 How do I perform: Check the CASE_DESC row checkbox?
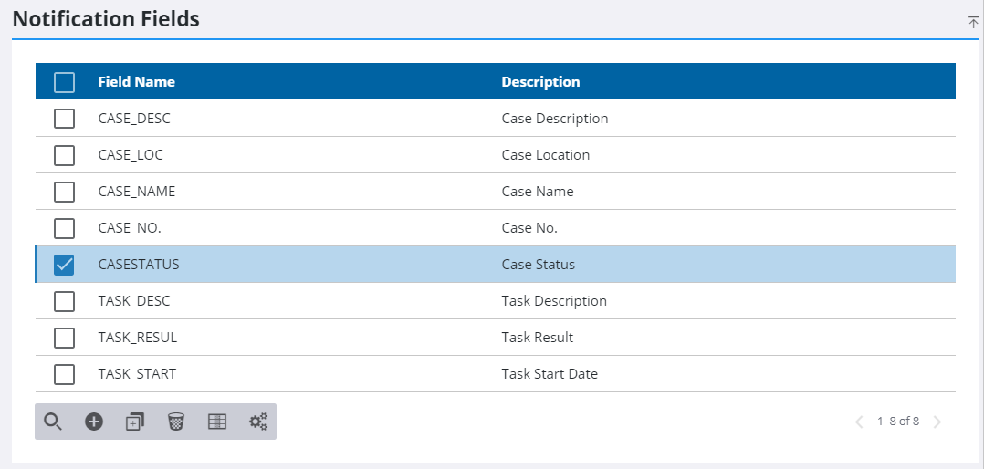(64, 119)
